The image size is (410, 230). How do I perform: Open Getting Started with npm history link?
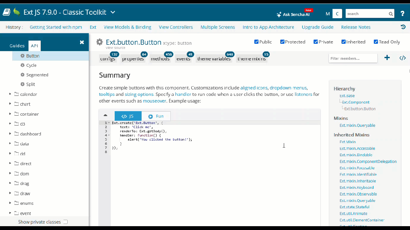coord(56,27)
